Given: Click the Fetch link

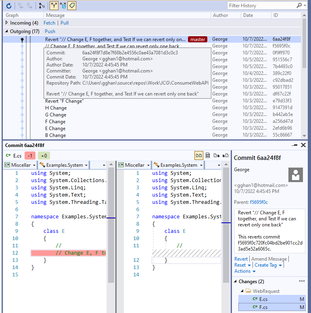Looking at the screenshot, I should tap(49, 23).
